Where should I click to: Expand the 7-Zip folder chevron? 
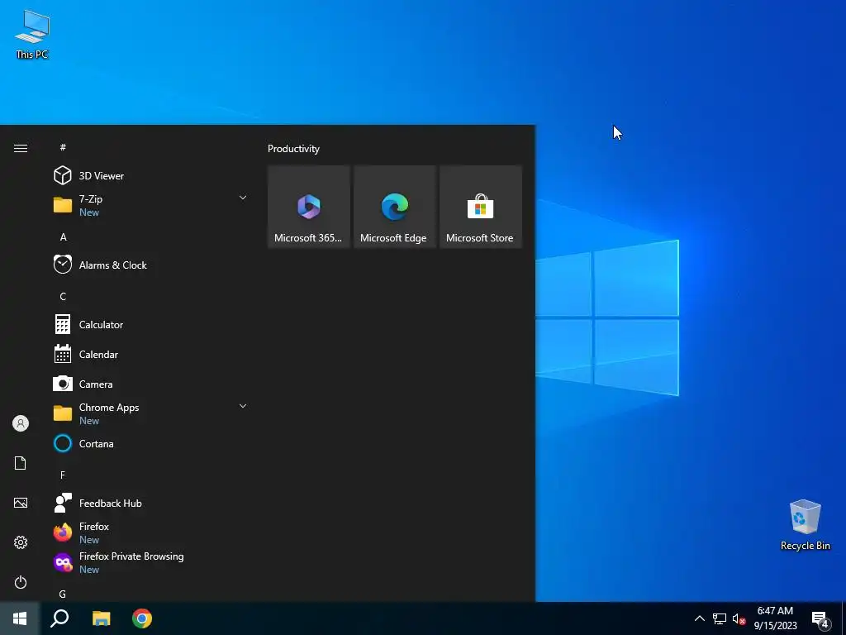point(243,198)
